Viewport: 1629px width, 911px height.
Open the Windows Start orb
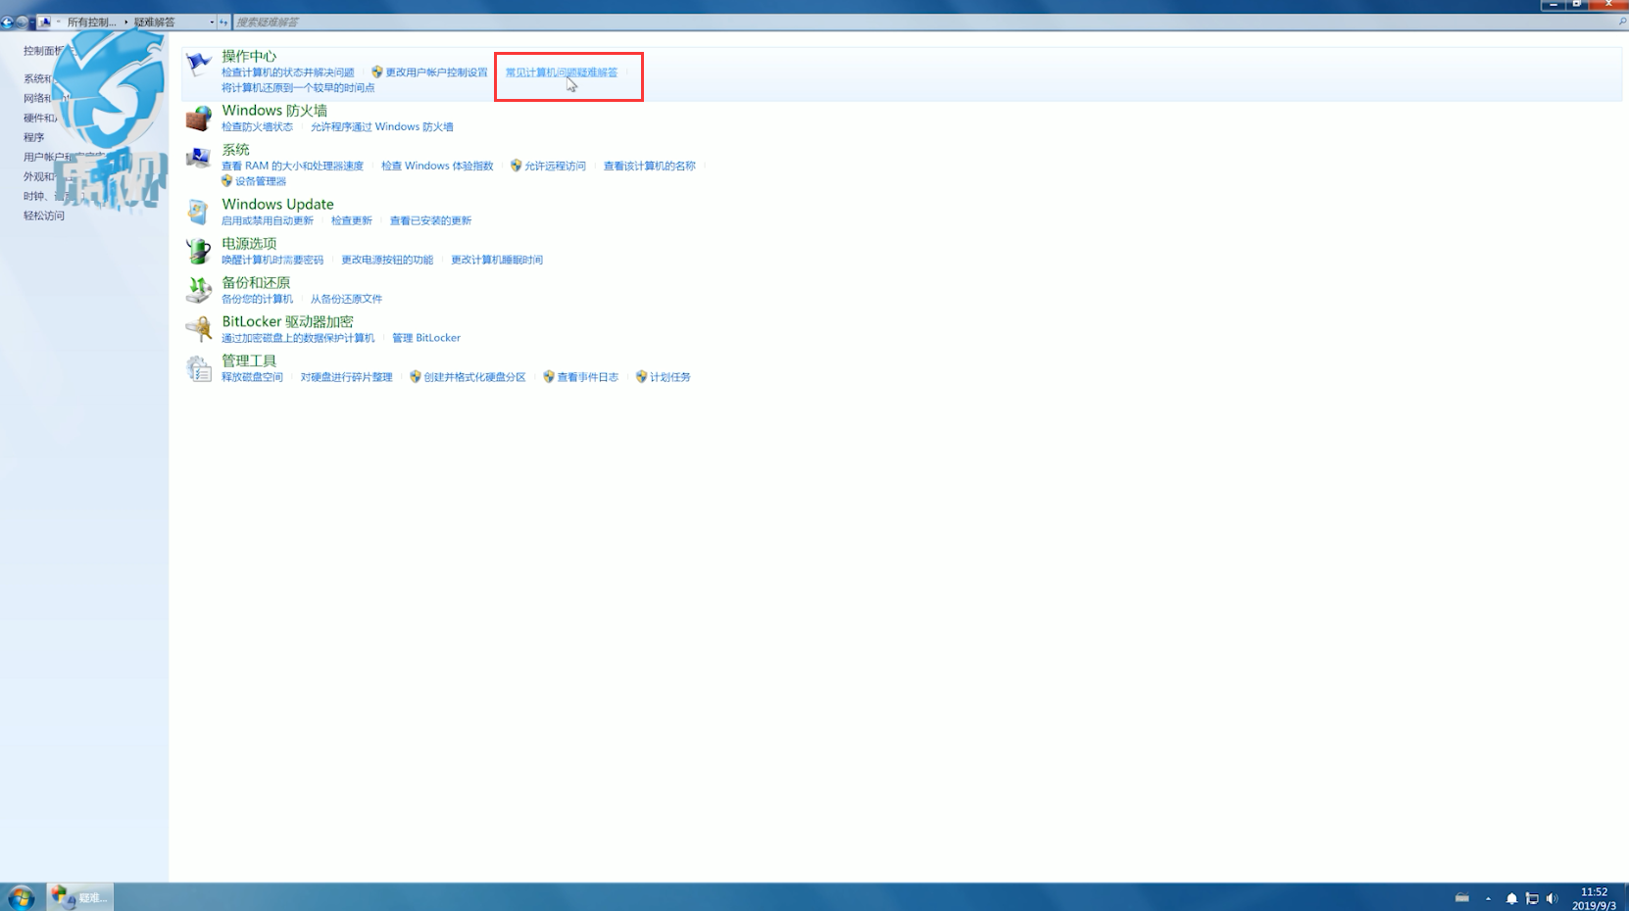point(21,897)
